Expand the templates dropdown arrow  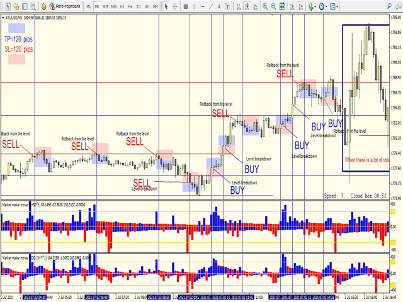[x=338, y=7]
